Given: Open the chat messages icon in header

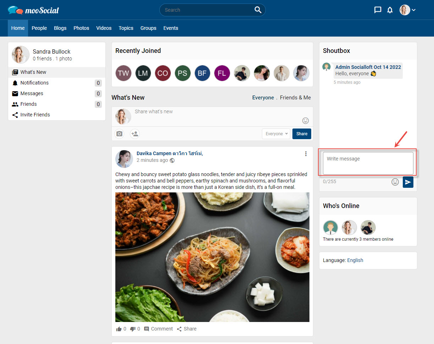Looking at the screenshot, I should pyautogui.click(x=378, y=10).
